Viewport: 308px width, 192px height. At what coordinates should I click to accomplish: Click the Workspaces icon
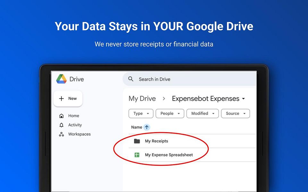point(61,134)
